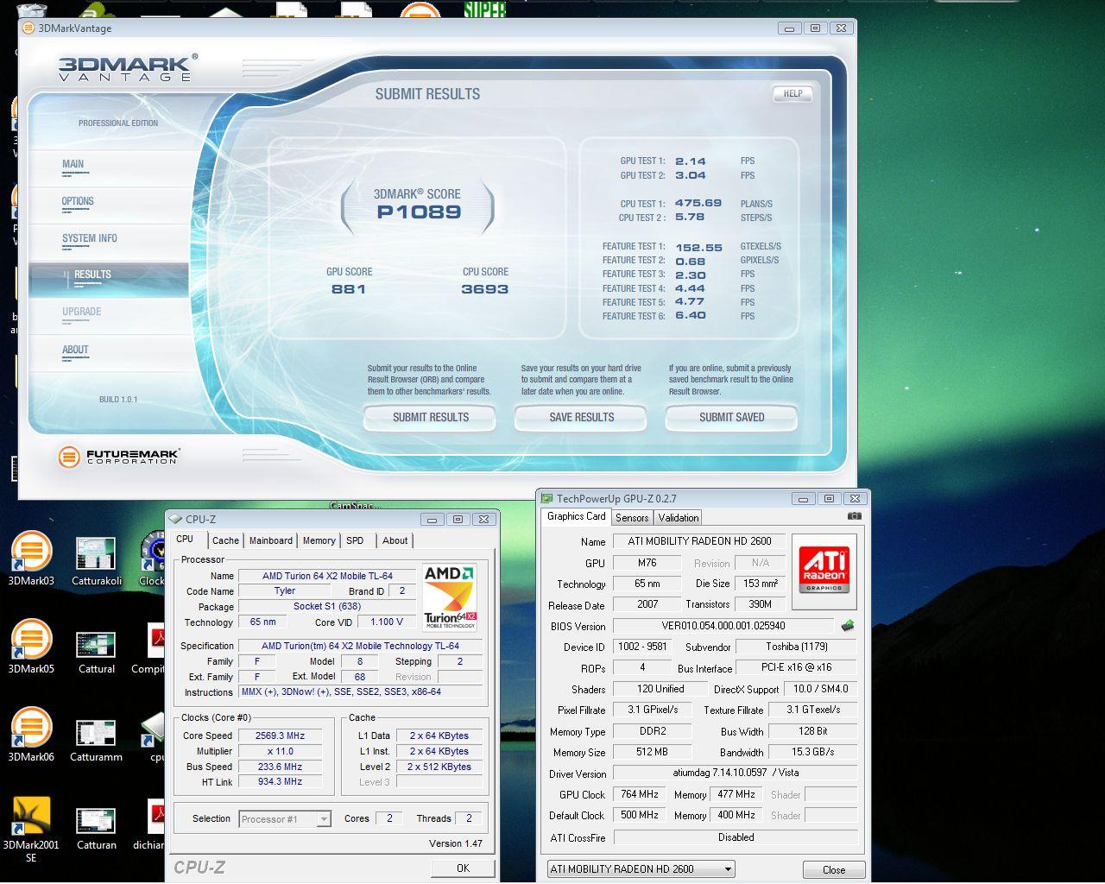This screenshot has height=884, width=1105.
Task: Click the GPU-Z Subvendor Toshiba (1179) field
Action: pos(796,647)
